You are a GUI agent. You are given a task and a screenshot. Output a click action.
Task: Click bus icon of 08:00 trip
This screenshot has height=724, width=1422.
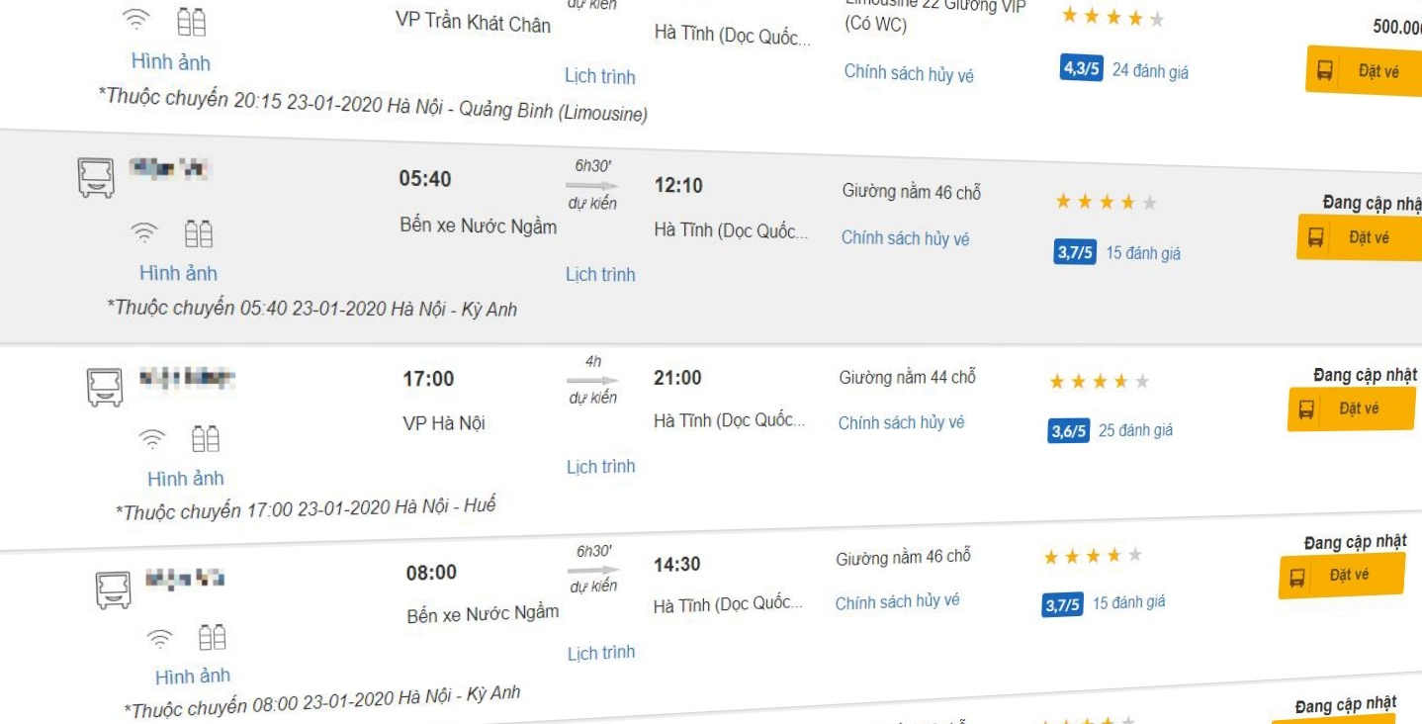[x=112, y=588]
